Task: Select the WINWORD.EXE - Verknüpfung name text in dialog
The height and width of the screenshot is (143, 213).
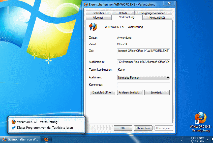Action: pyautogui.click(x=124, y=27)
